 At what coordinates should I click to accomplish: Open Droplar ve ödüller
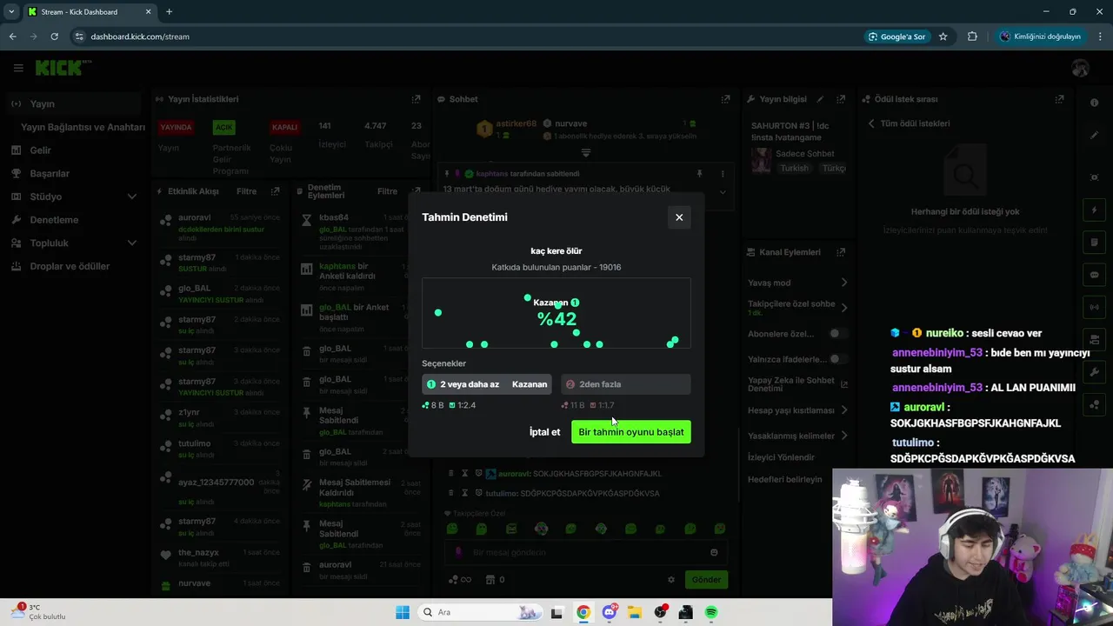[x=70, y=266]
